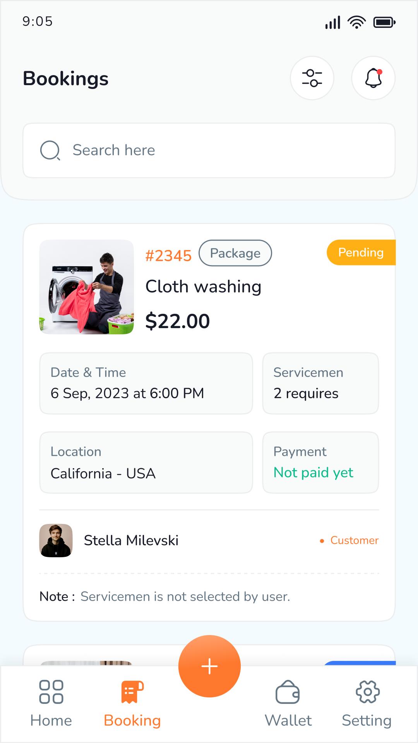Switch to the Home tab label
The height and width of the screenshot is (743, 418).
[51, 721]
